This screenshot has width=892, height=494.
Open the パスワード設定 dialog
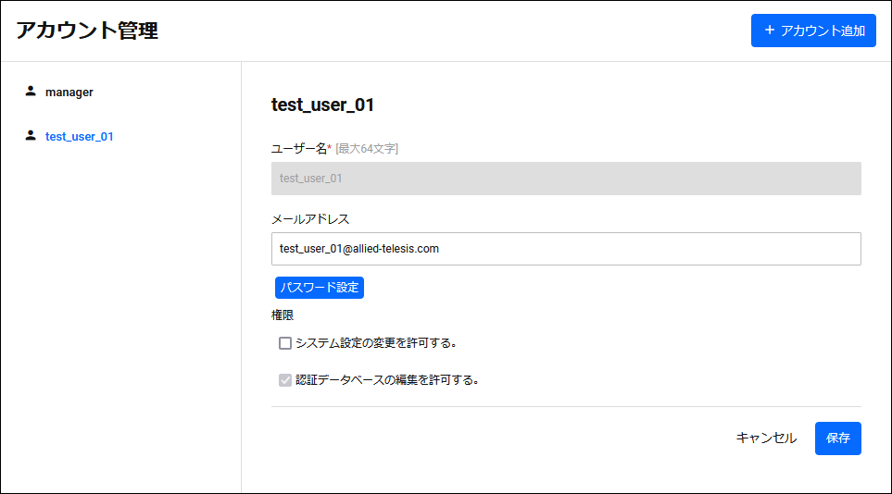click(320, 288)
